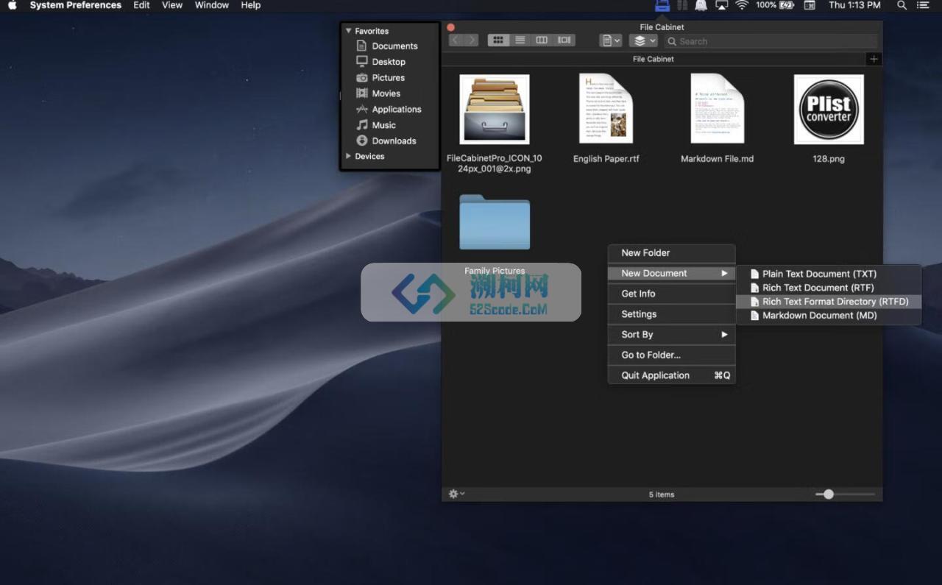Create a Plain Text Document (TXT)
This screenshot has width=942, height=585.
pos(829,274)
